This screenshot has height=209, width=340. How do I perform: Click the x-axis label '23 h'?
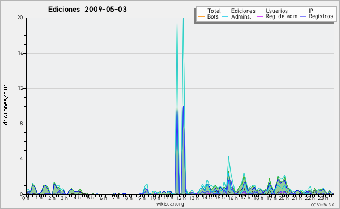point(323,198)
